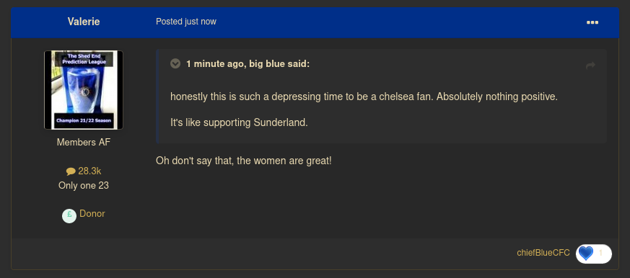The image size is (630, 278).
Task: Click the blue post header bar
Action: coord(315,22)
